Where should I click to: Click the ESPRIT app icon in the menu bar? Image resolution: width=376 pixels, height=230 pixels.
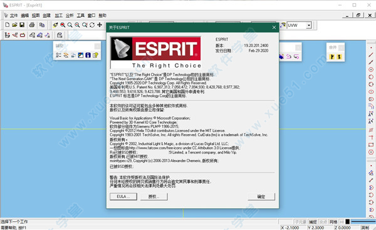(6, 15)
